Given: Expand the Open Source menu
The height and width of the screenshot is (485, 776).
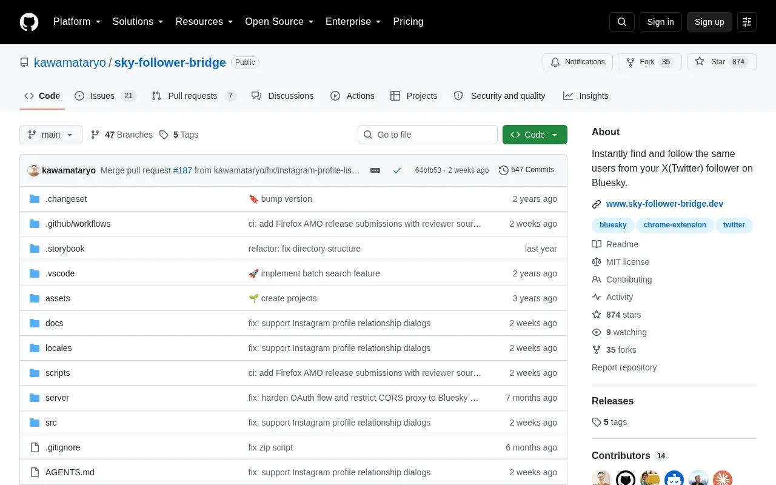Looking at the screenshot, I should (279, 22).
